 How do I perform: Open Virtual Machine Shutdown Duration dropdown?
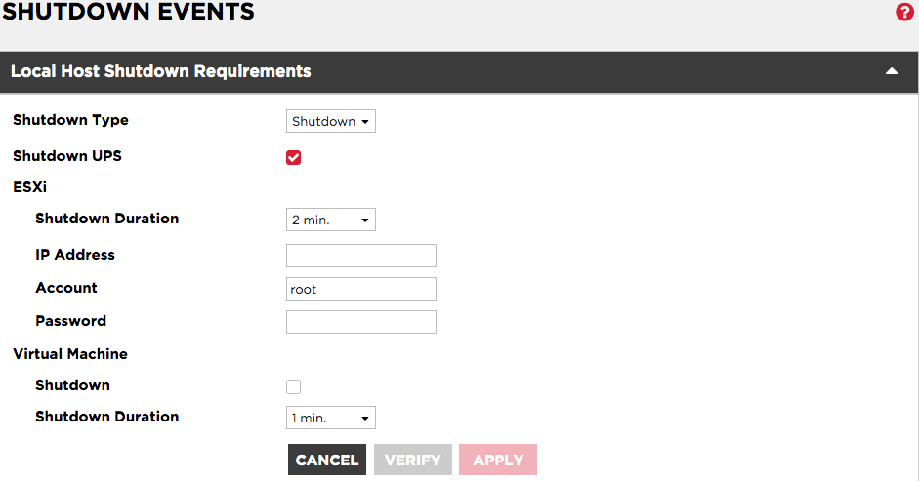(331, 418)
